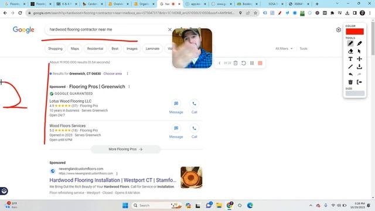Click the Windows taskbar search box
This screenshot has width=375, height=211.
coord(157,206)
